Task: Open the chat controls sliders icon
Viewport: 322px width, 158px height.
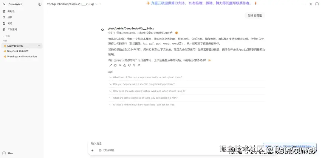Action: pyautogui.click(x=311, y=4)
